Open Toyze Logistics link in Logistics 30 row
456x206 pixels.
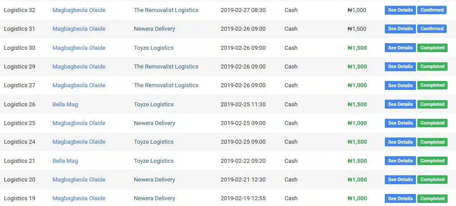[153, 48]
